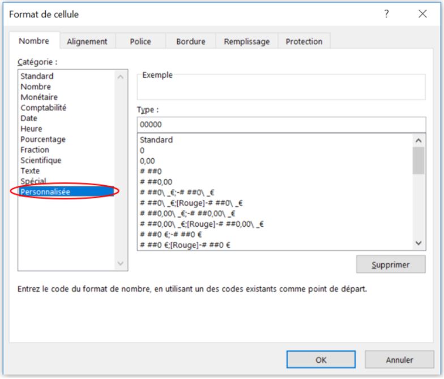Viewport: 444px width, 379px height.
Task: Click inside the Type input field
Action: pyautogui.click(x=280, y=124)
